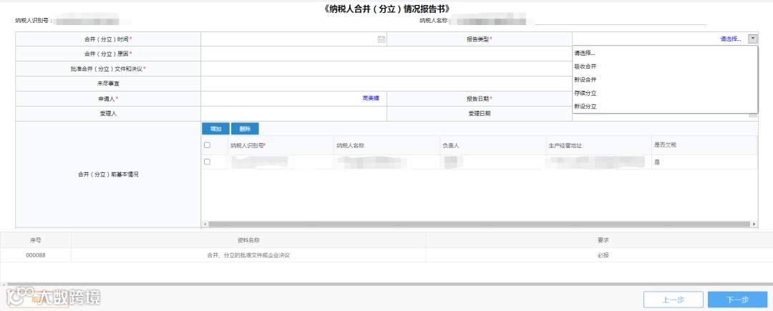Click the 增加 button

click(x=215, y=129)
